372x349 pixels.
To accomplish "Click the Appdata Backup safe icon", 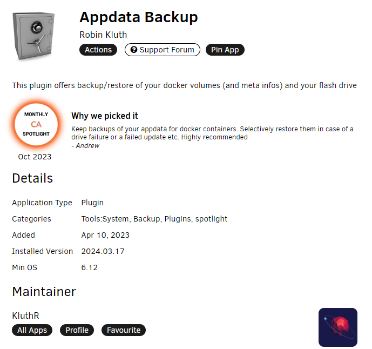I will (33, 36).
